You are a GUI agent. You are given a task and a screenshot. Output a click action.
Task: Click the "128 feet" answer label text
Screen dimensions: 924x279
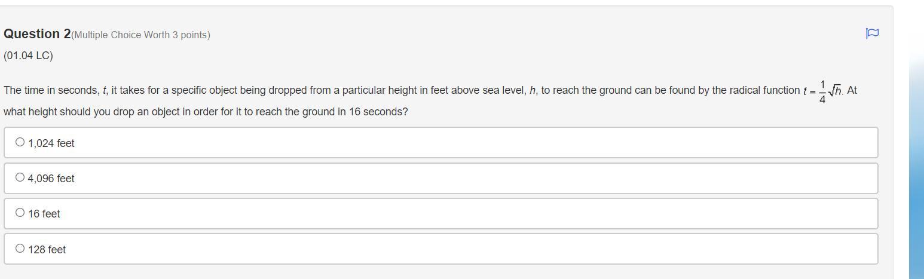[47, 250]
